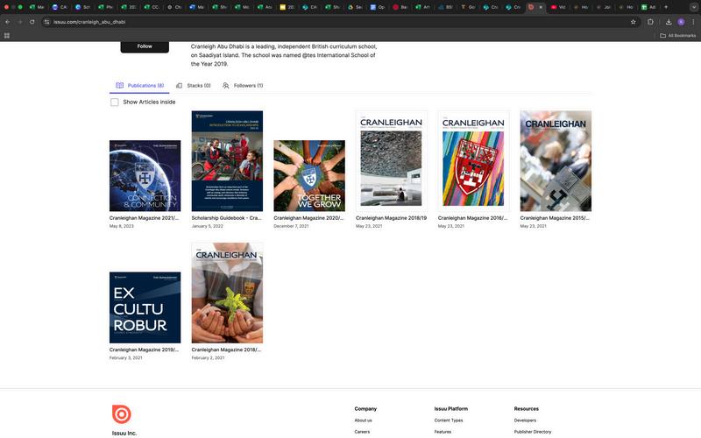Viewport: 701px width, 438px height.
Task: Switch to the 'Ad' browser tab
Action: [x=648, y=7]
